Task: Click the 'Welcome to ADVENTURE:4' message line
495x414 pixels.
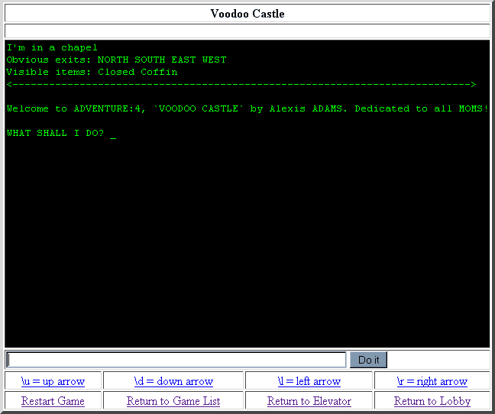Action: point(247,108)
